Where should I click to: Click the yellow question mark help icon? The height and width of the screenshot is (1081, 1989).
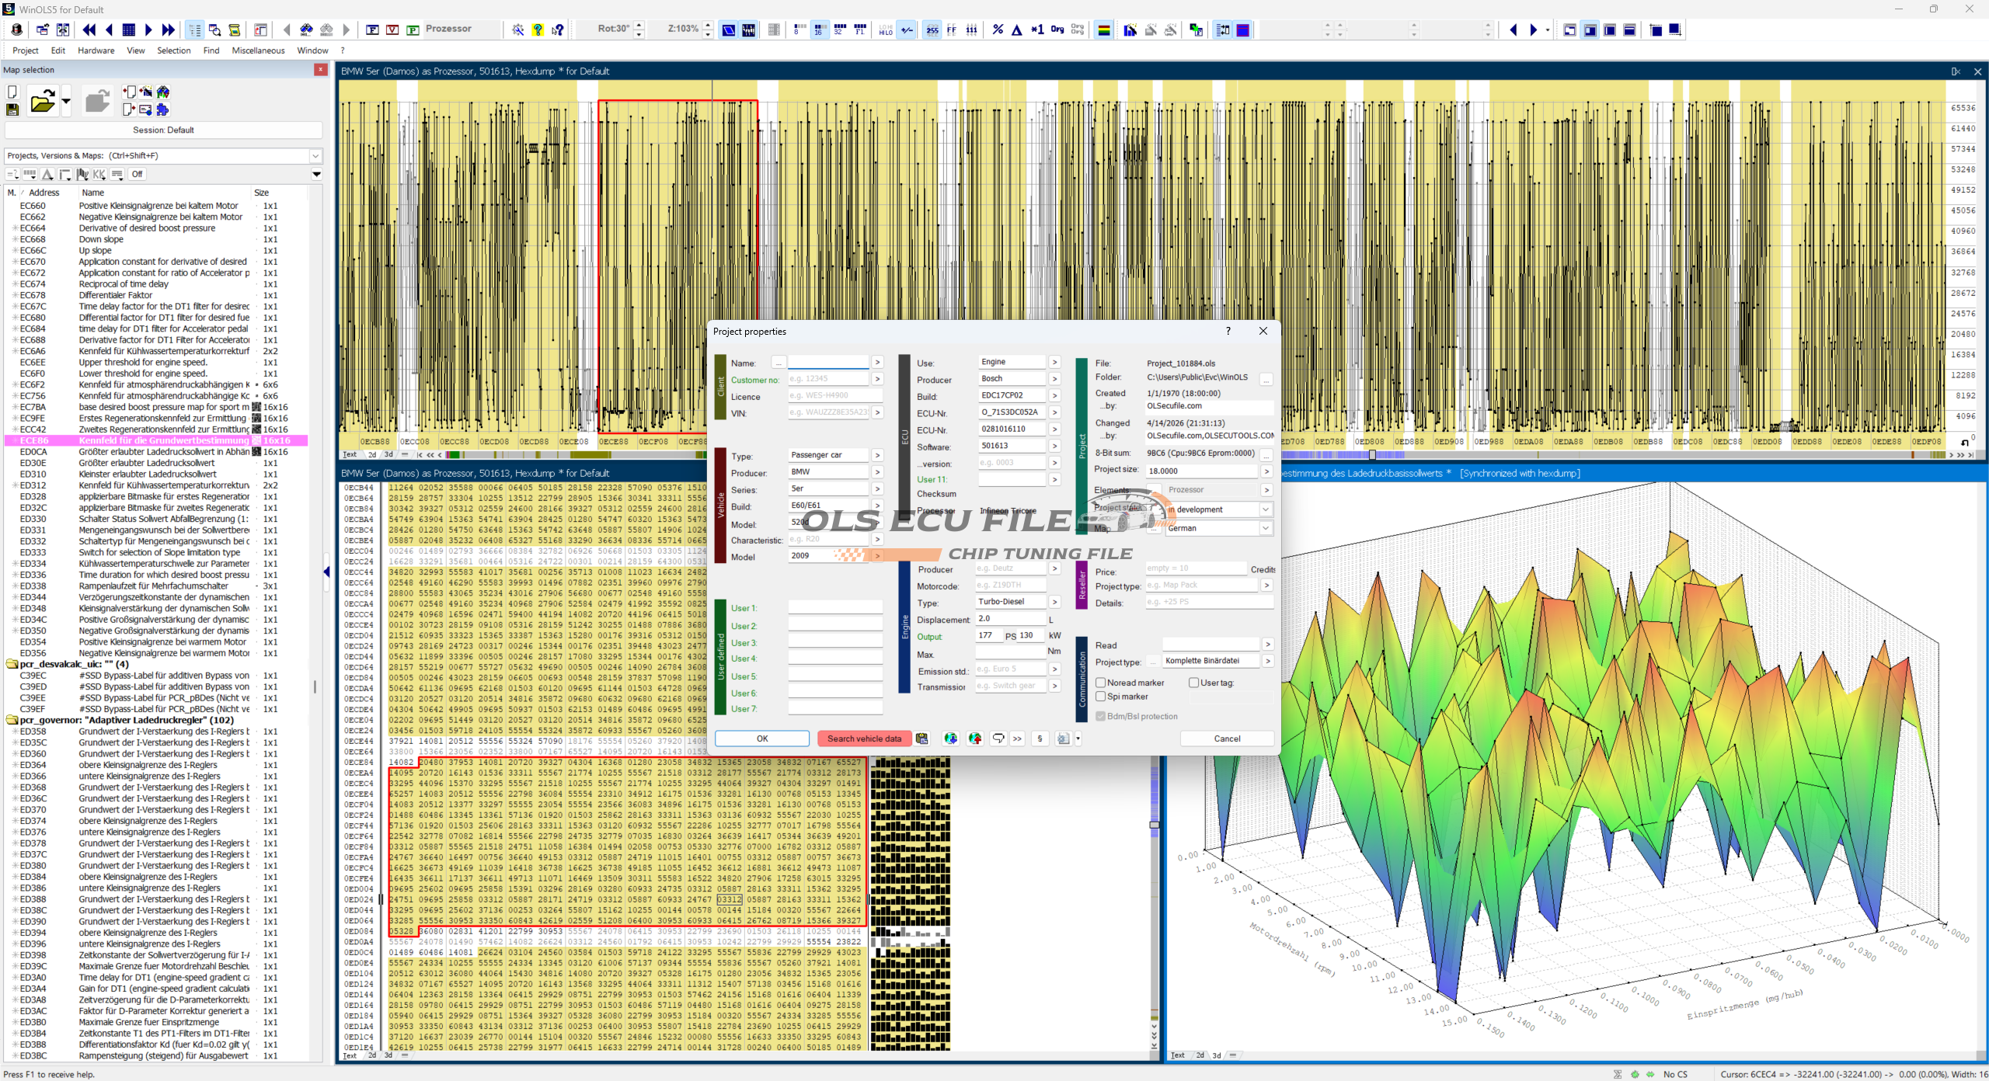(x=538, y=30)
